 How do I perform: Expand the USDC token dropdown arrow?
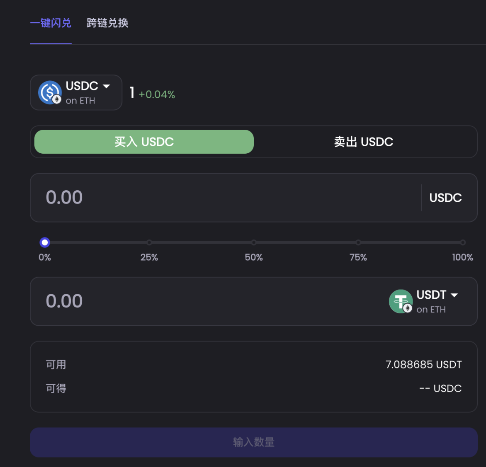click(107, 86)
